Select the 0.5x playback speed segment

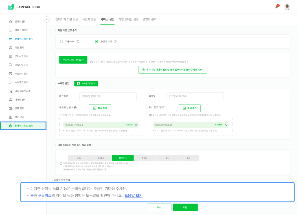[x=79, y=158]
